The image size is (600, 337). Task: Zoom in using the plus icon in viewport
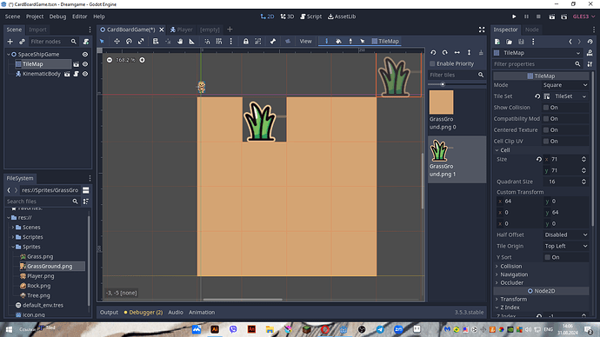[142, 60]
